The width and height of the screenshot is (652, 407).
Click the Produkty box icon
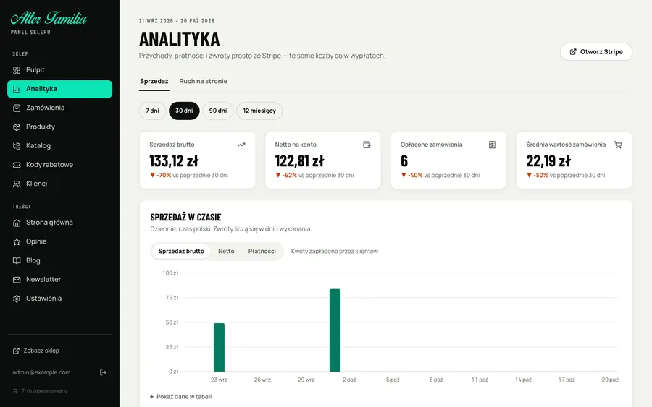[17, 127]
